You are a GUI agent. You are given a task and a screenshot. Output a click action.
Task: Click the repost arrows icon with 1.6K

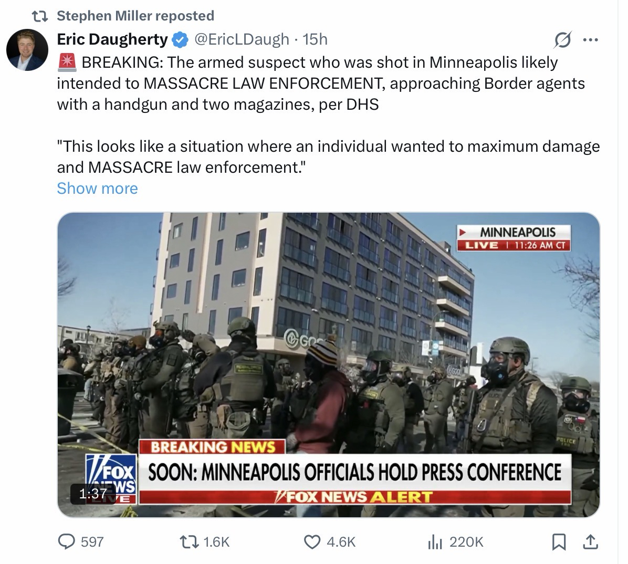tap(189, 542)
